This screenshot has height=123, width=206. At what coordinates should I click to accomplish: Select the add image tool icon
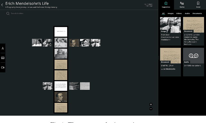3,58
